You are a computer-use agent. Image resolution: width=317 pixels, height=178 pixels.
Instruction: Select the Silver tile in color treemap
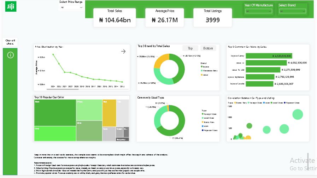[89, 131]
